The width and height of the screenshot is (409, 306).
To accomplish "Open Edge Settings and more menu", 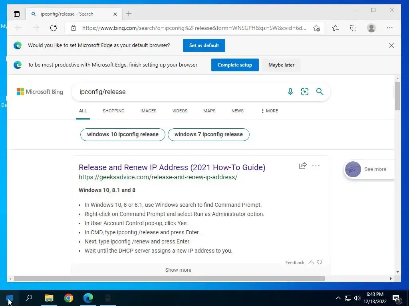I will (x=390, y=28).
